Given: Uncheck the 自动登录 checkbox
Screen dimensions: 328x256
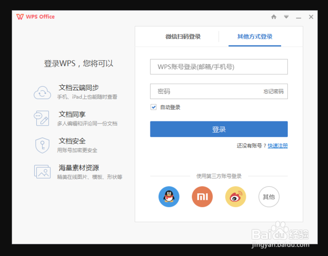Looking at the screenshot, I should click(x=154, y=107).
